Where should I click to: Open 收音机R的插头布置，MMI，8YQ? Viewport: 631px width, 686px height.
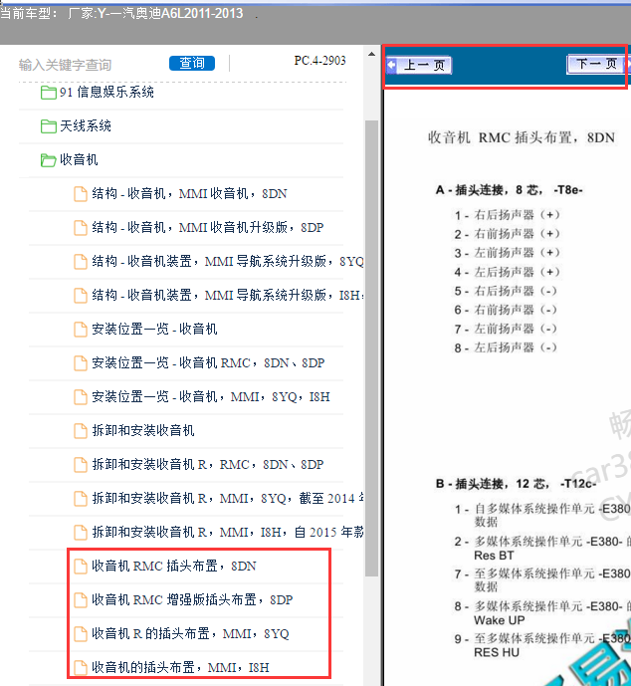(191, 634)
